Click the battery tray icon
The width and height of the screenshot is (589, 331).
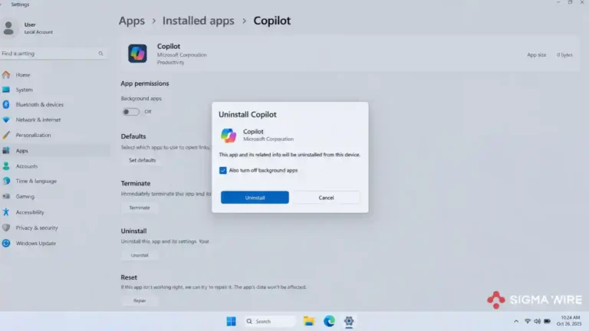548,321
